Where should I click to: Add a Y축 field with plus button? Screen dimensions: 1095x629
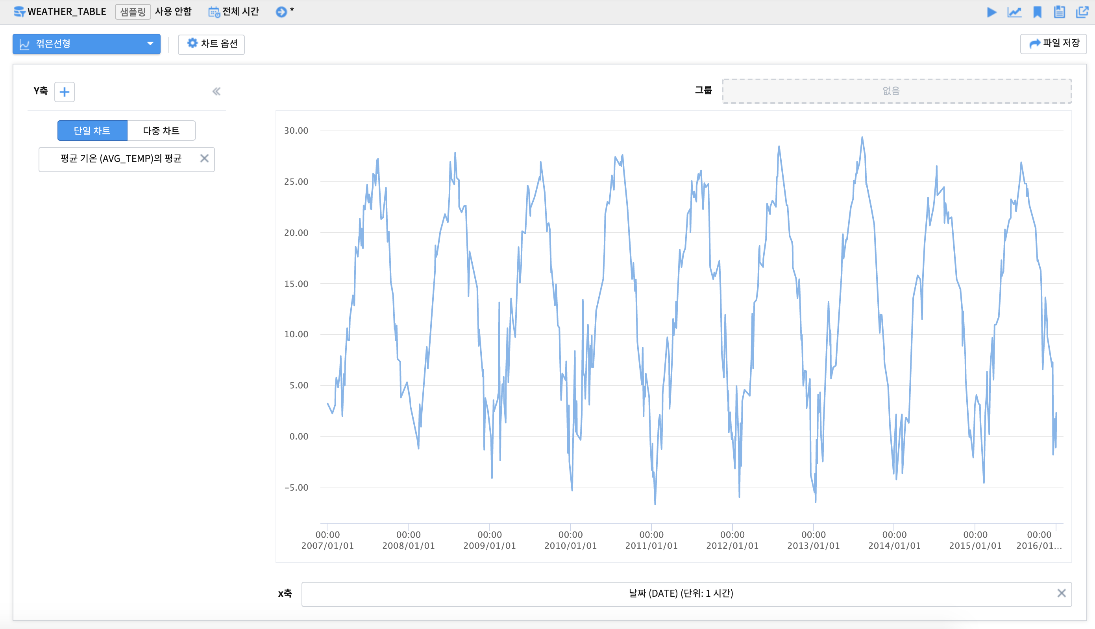65,92
